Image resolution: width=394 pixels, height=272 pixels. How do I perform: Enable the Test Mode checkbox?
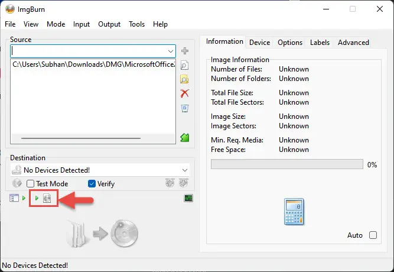coord(30,184)
